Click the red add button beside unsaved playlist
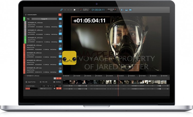This screenshot has height=117, width=193. coord(60,15)
